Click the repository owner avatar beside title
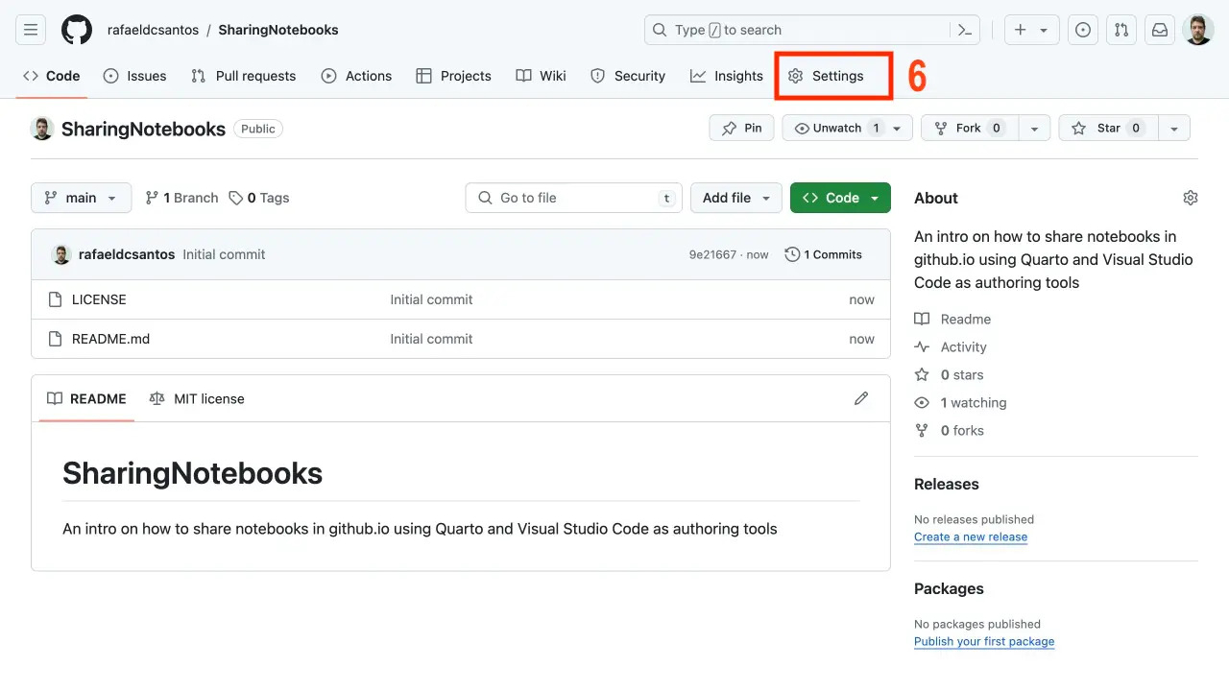The height and width of the screenshot is (691, 1229). 42,129
